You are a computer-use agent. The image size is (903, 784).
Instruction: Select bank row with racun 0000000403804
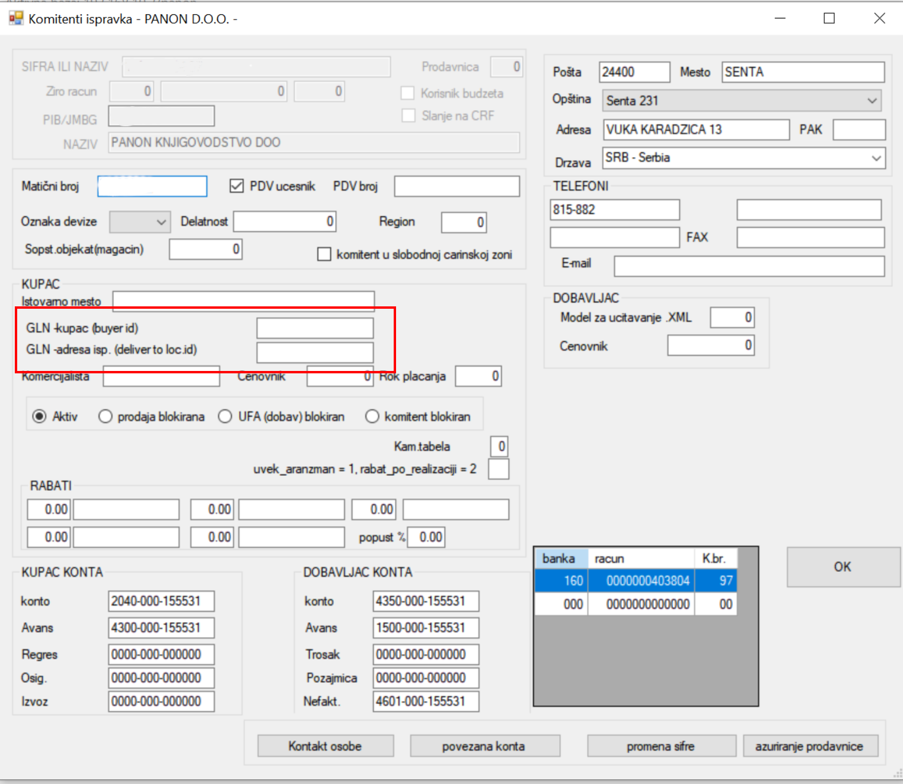[x=647, y=581]
